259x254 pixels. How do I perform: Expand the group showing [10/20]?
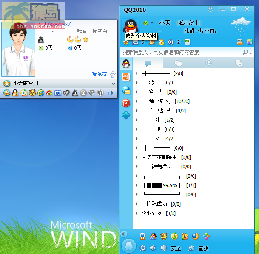click(137, 101)
